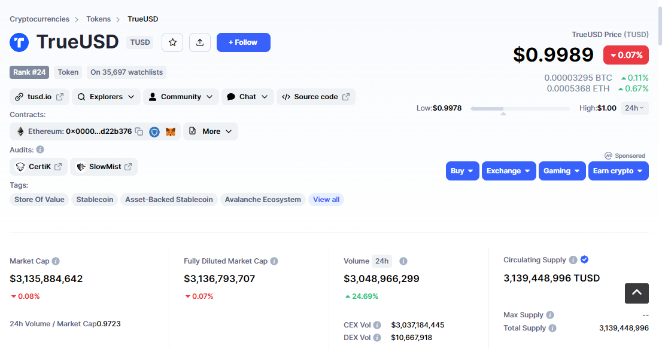The height and width of the screenshot is (349, 662).
Task: Open the Earn crypto menu
Action: (x=618, y=171)
